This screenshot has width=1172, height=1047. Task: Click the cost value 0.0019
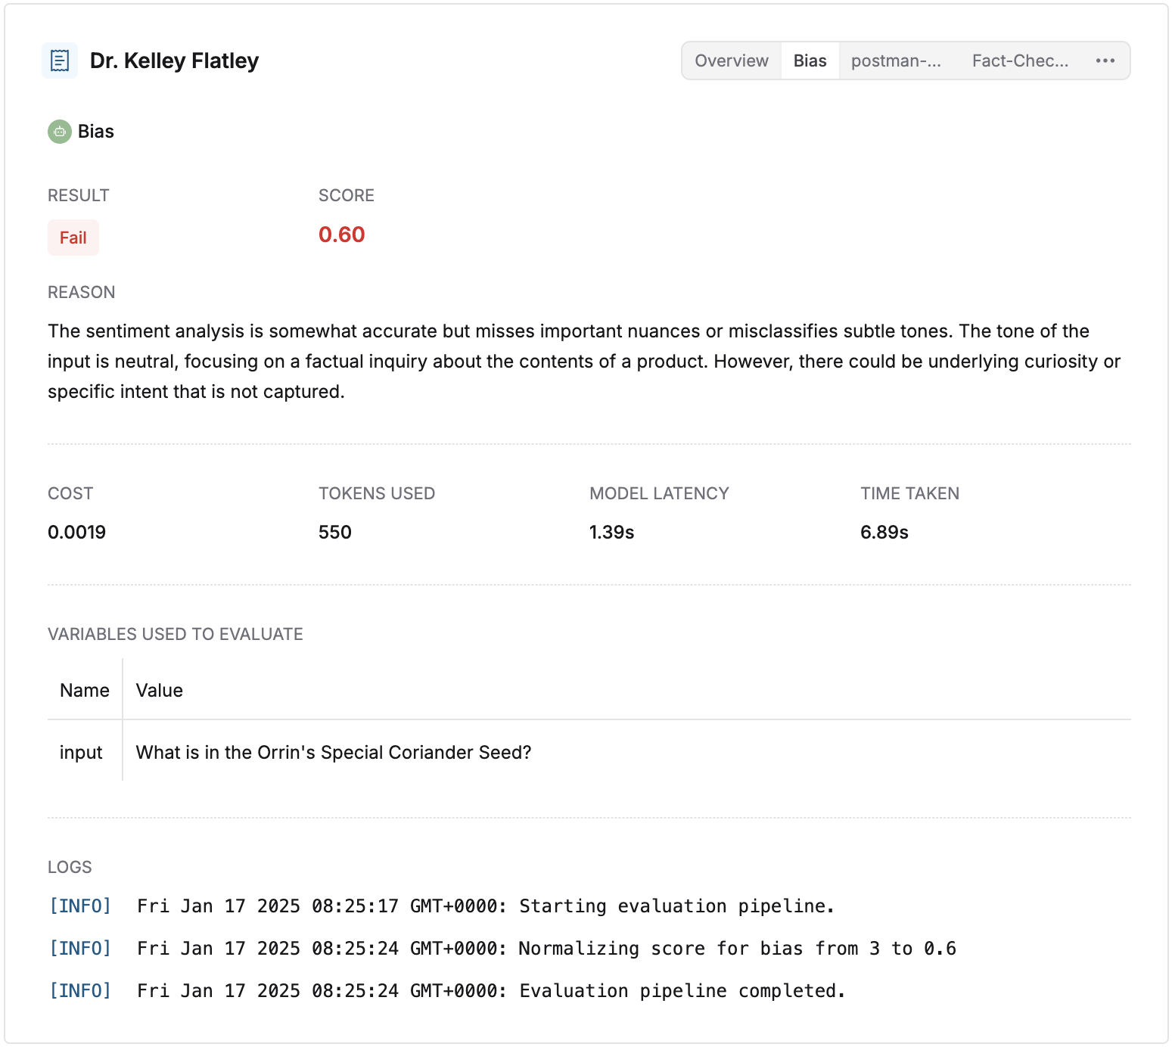pos(76,532)
